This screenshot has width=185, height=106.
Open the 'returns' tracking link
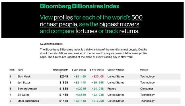click(129, 31)
